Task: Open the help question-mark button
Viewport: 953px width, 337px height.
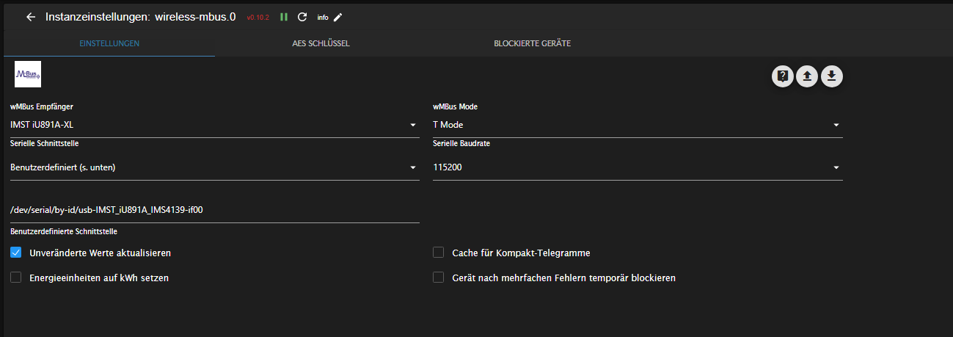Action: point(783,76)
